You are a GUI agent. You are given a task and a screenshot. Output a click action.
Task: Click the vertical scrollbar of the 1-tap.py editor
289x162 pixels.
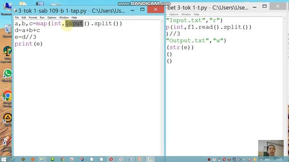[162, 88]
